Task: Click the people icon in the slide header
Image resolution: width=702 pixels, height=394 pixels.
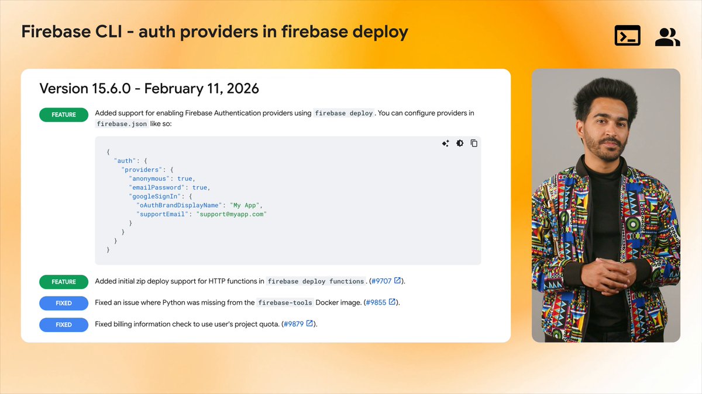Action: click(667, 37)
